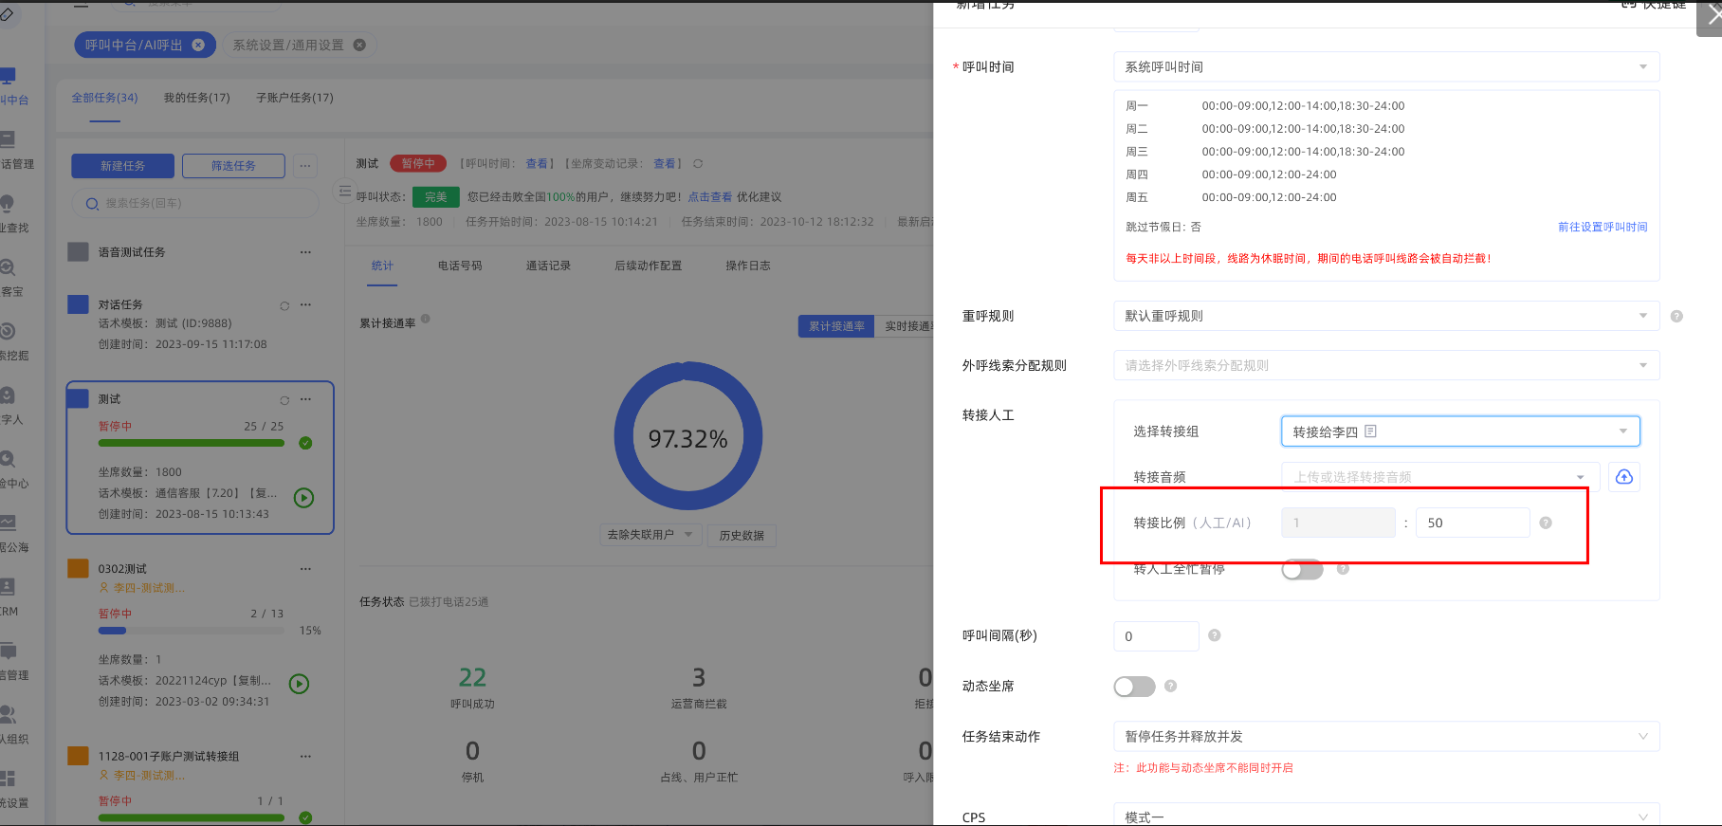Click the 转接比例 AI input showing 50

(x=1472, y=523)
